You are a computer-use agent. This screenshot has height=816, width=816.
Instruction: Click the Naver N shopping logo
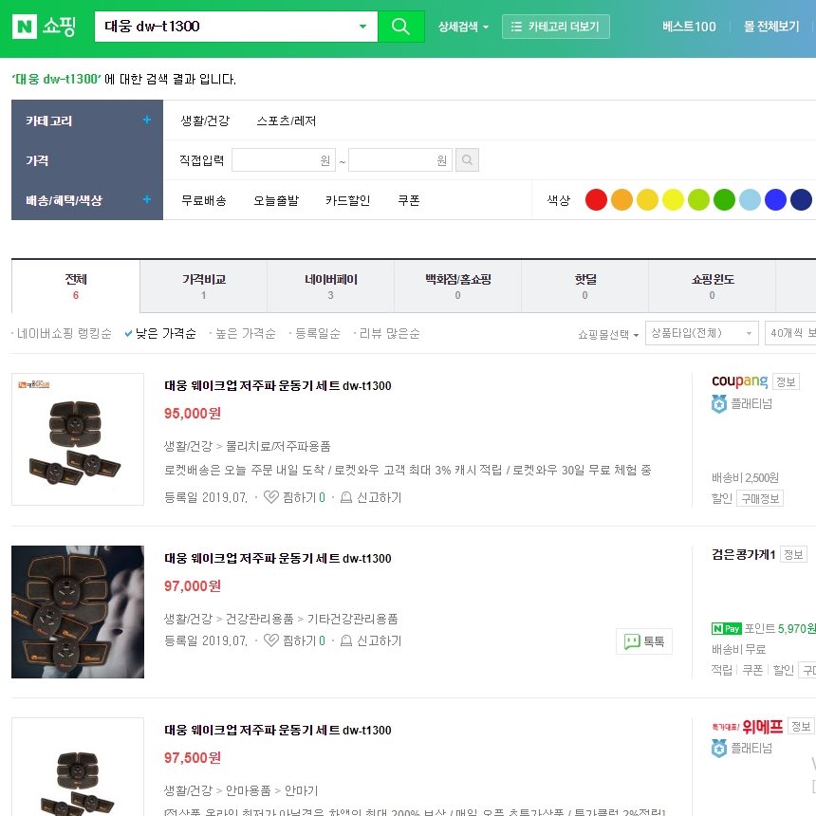45,26
